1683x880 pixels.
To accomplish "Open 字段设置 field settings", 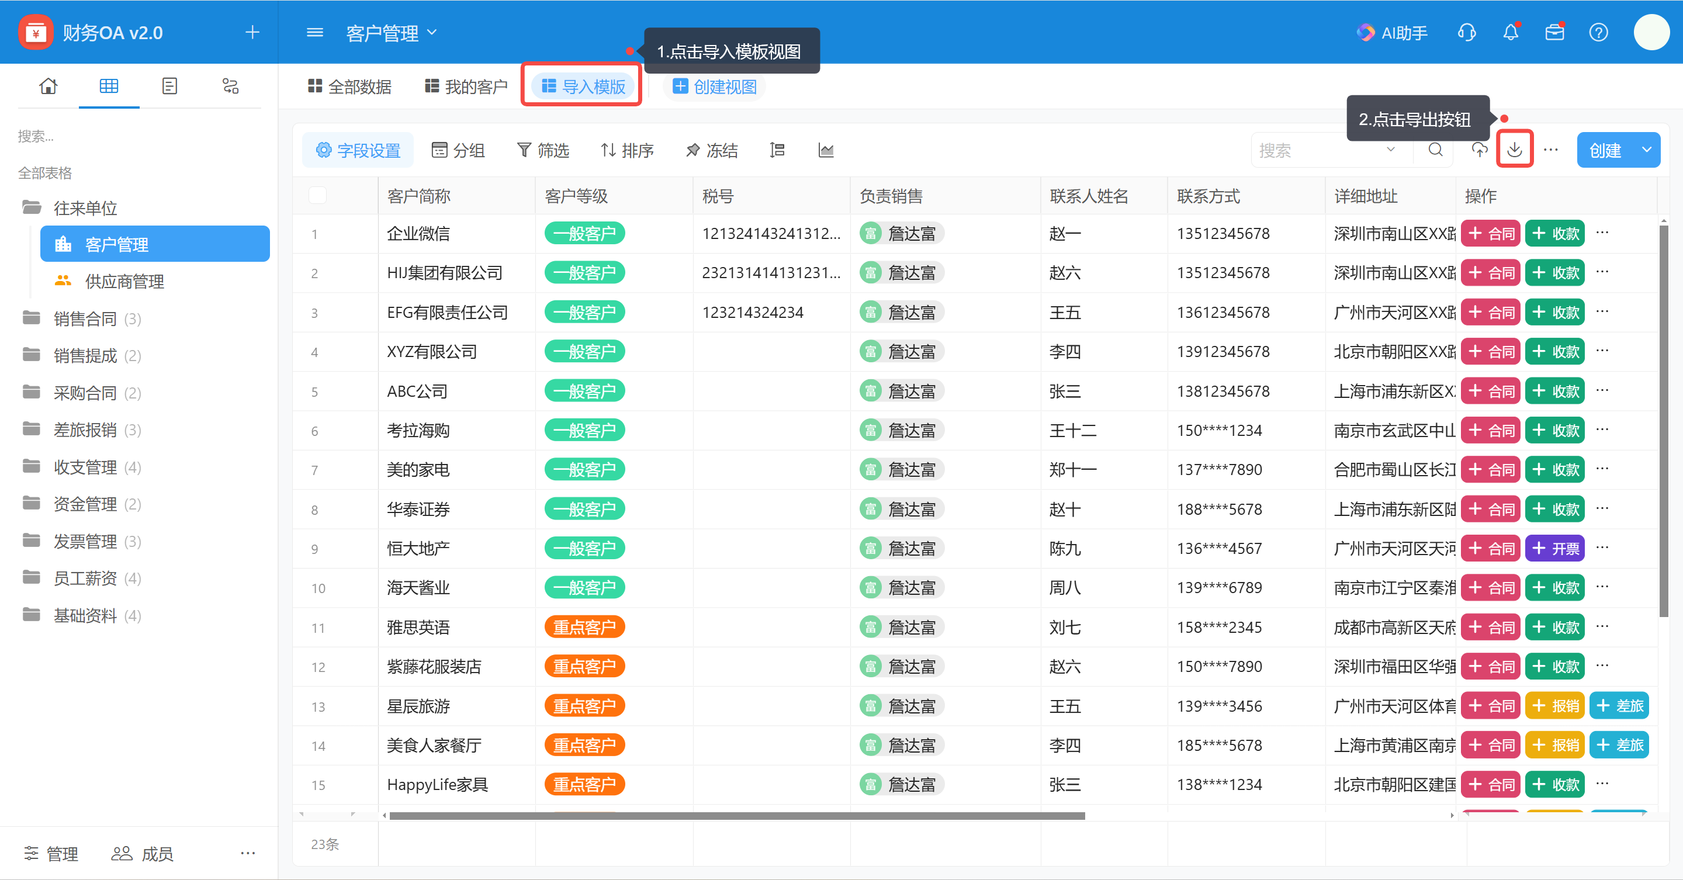I will (358, 150).
